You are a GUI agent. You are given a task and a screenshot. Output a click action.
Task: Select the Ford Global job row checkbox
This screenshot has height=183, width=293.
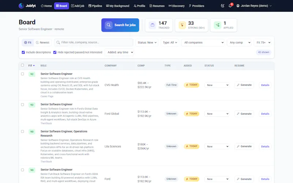coord(22,105)
